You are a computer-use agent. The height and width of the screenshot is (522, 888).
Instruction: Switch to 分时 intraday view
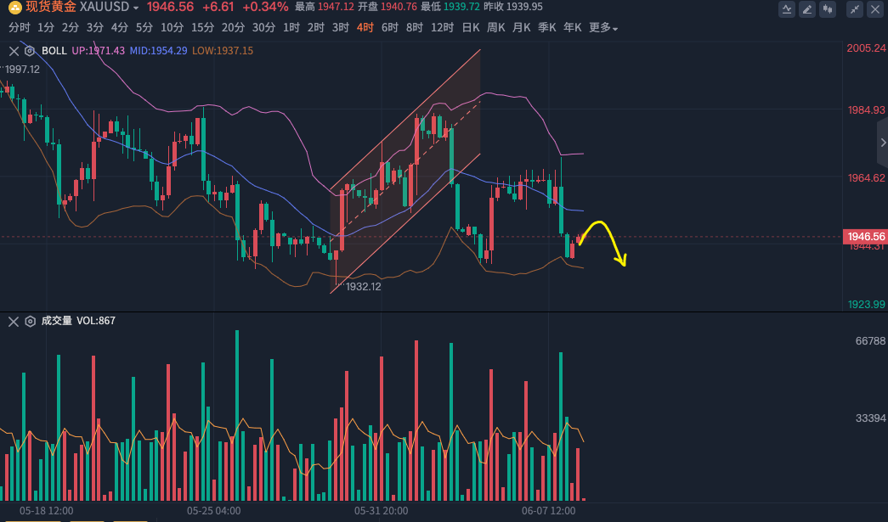coord(19,27)
